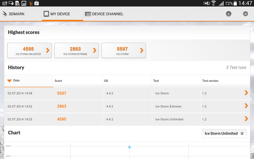Viewport: 254px width, 159px height.
Task: Tap the Wi-Fi status bar icon
Action: tap(214, 3)
